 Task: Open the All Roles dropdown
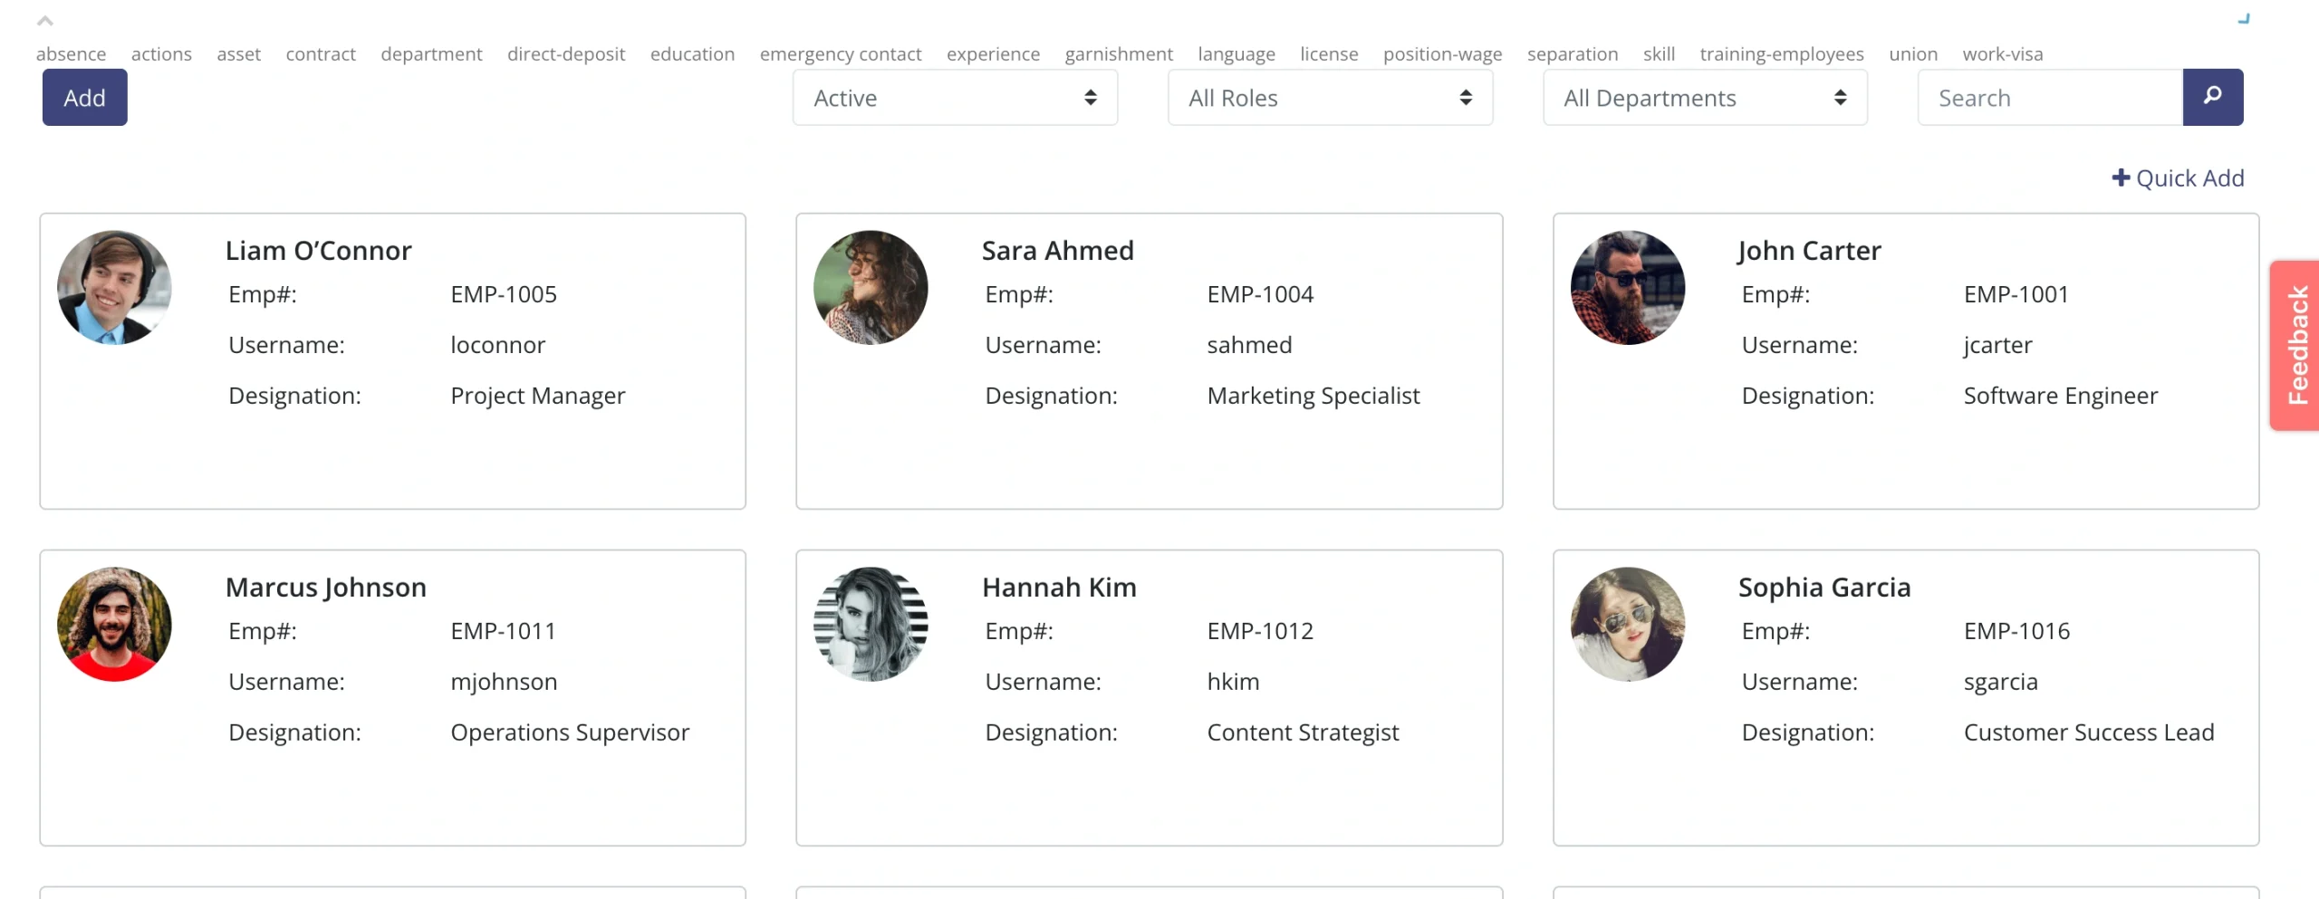pos(1329,97)
